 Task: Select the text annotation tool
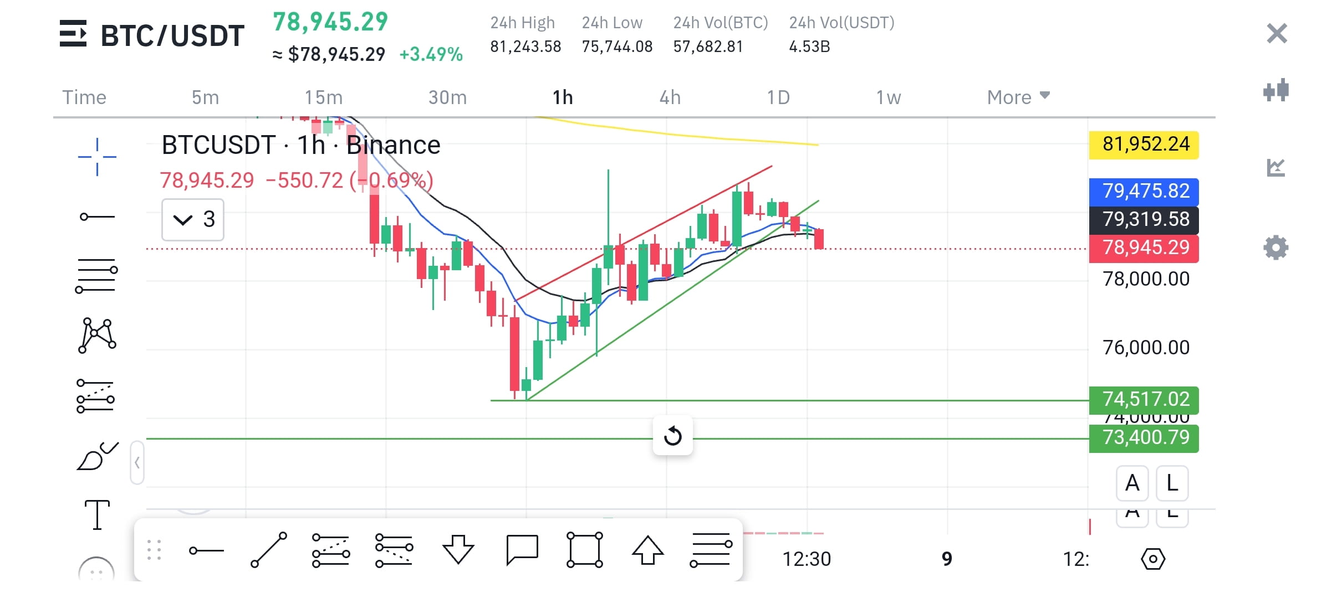(97, 515)
